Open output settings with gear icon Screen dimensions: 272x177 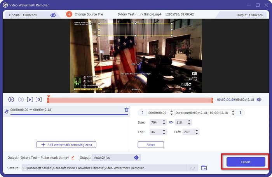click(x=136, y=158)
